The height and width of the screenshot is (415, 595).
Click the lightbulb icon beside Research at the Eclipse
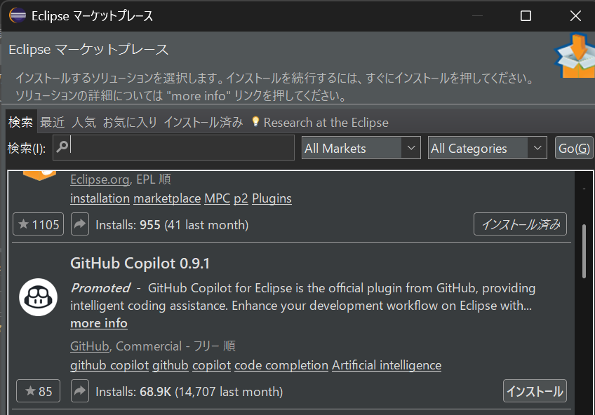point(255,122)
